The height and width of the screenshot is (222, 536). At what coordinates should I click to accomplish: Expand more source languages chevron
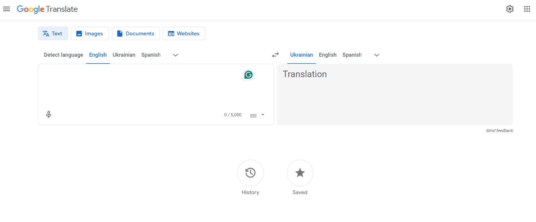pyautogui.click(x=176, y=55)
